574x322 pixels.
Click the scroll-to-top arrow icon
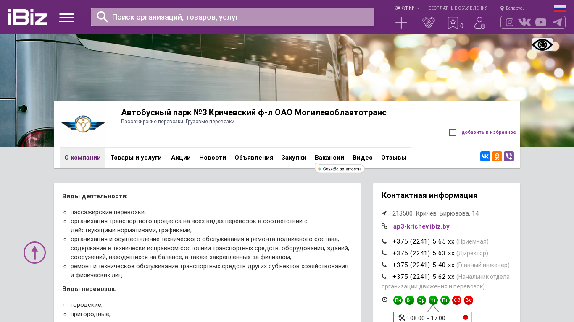coord(34,252)
